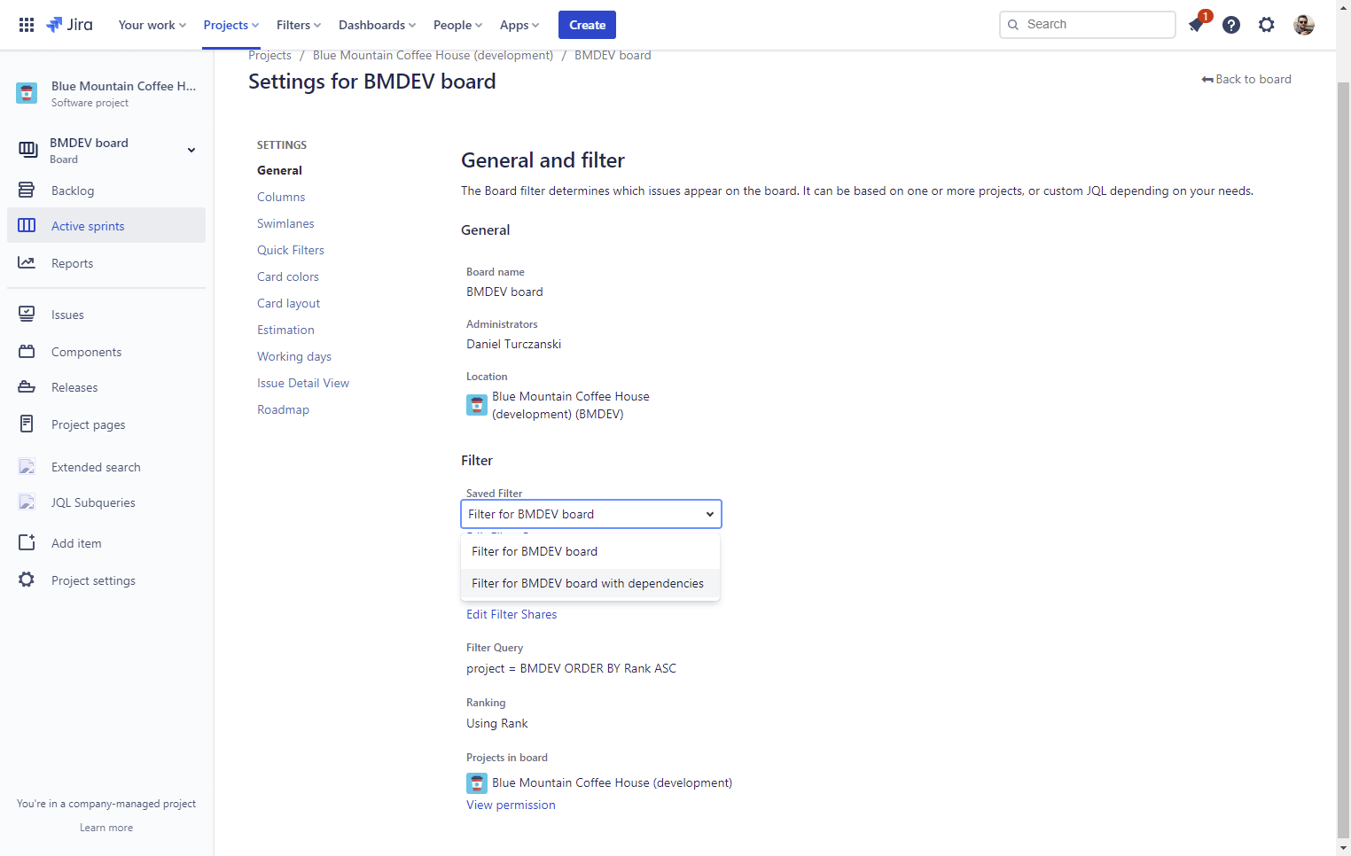Open the Projects dropdown in top nav
The height and width of the screenshot is (856, 1351).
click(231, 25)
